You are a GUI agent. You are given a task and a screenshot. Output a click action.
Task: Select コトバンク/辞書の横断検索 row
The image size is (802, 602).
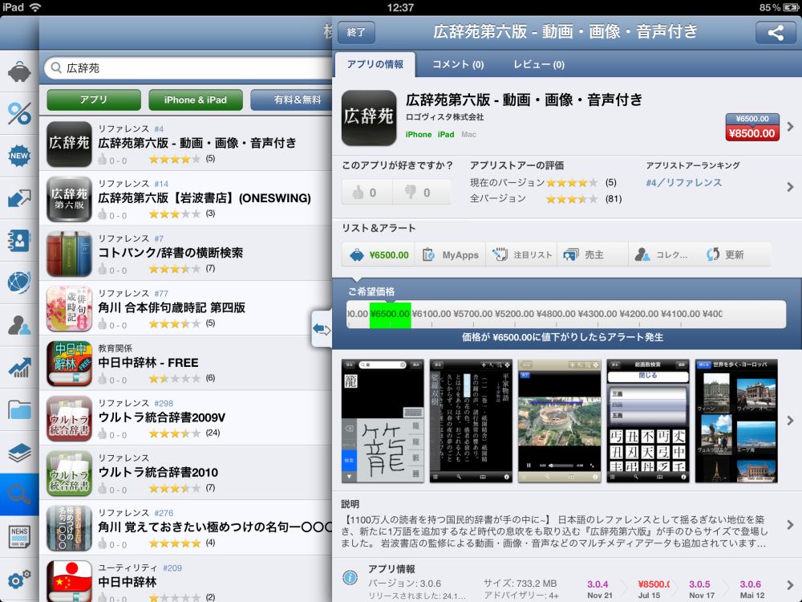(x=186, y=254)
